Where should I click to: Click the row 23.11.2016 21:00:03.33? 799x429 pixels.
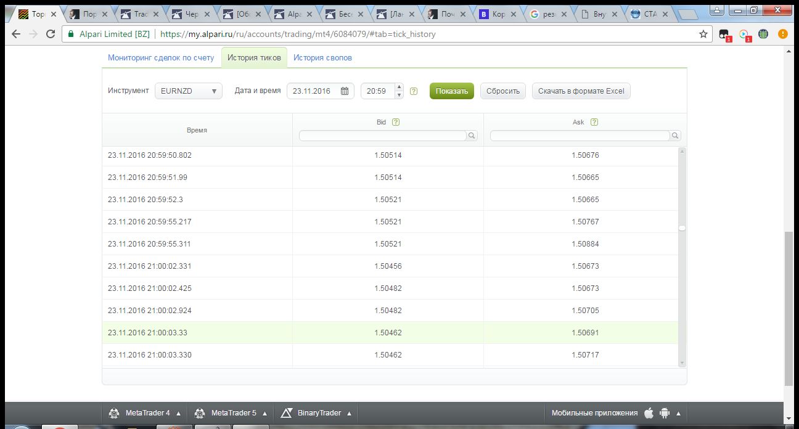390,333
